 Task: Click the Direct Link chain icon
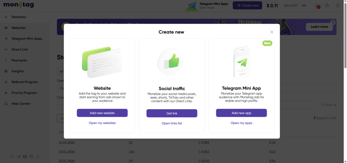[x=6, y=49]
